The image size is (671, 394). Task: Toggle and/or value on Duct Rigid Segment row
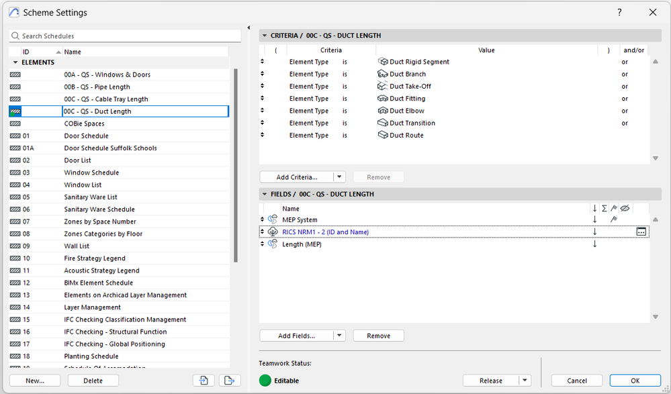tap(625, 62)
